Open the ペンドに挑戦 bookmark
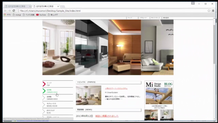 tap(29, 15)
